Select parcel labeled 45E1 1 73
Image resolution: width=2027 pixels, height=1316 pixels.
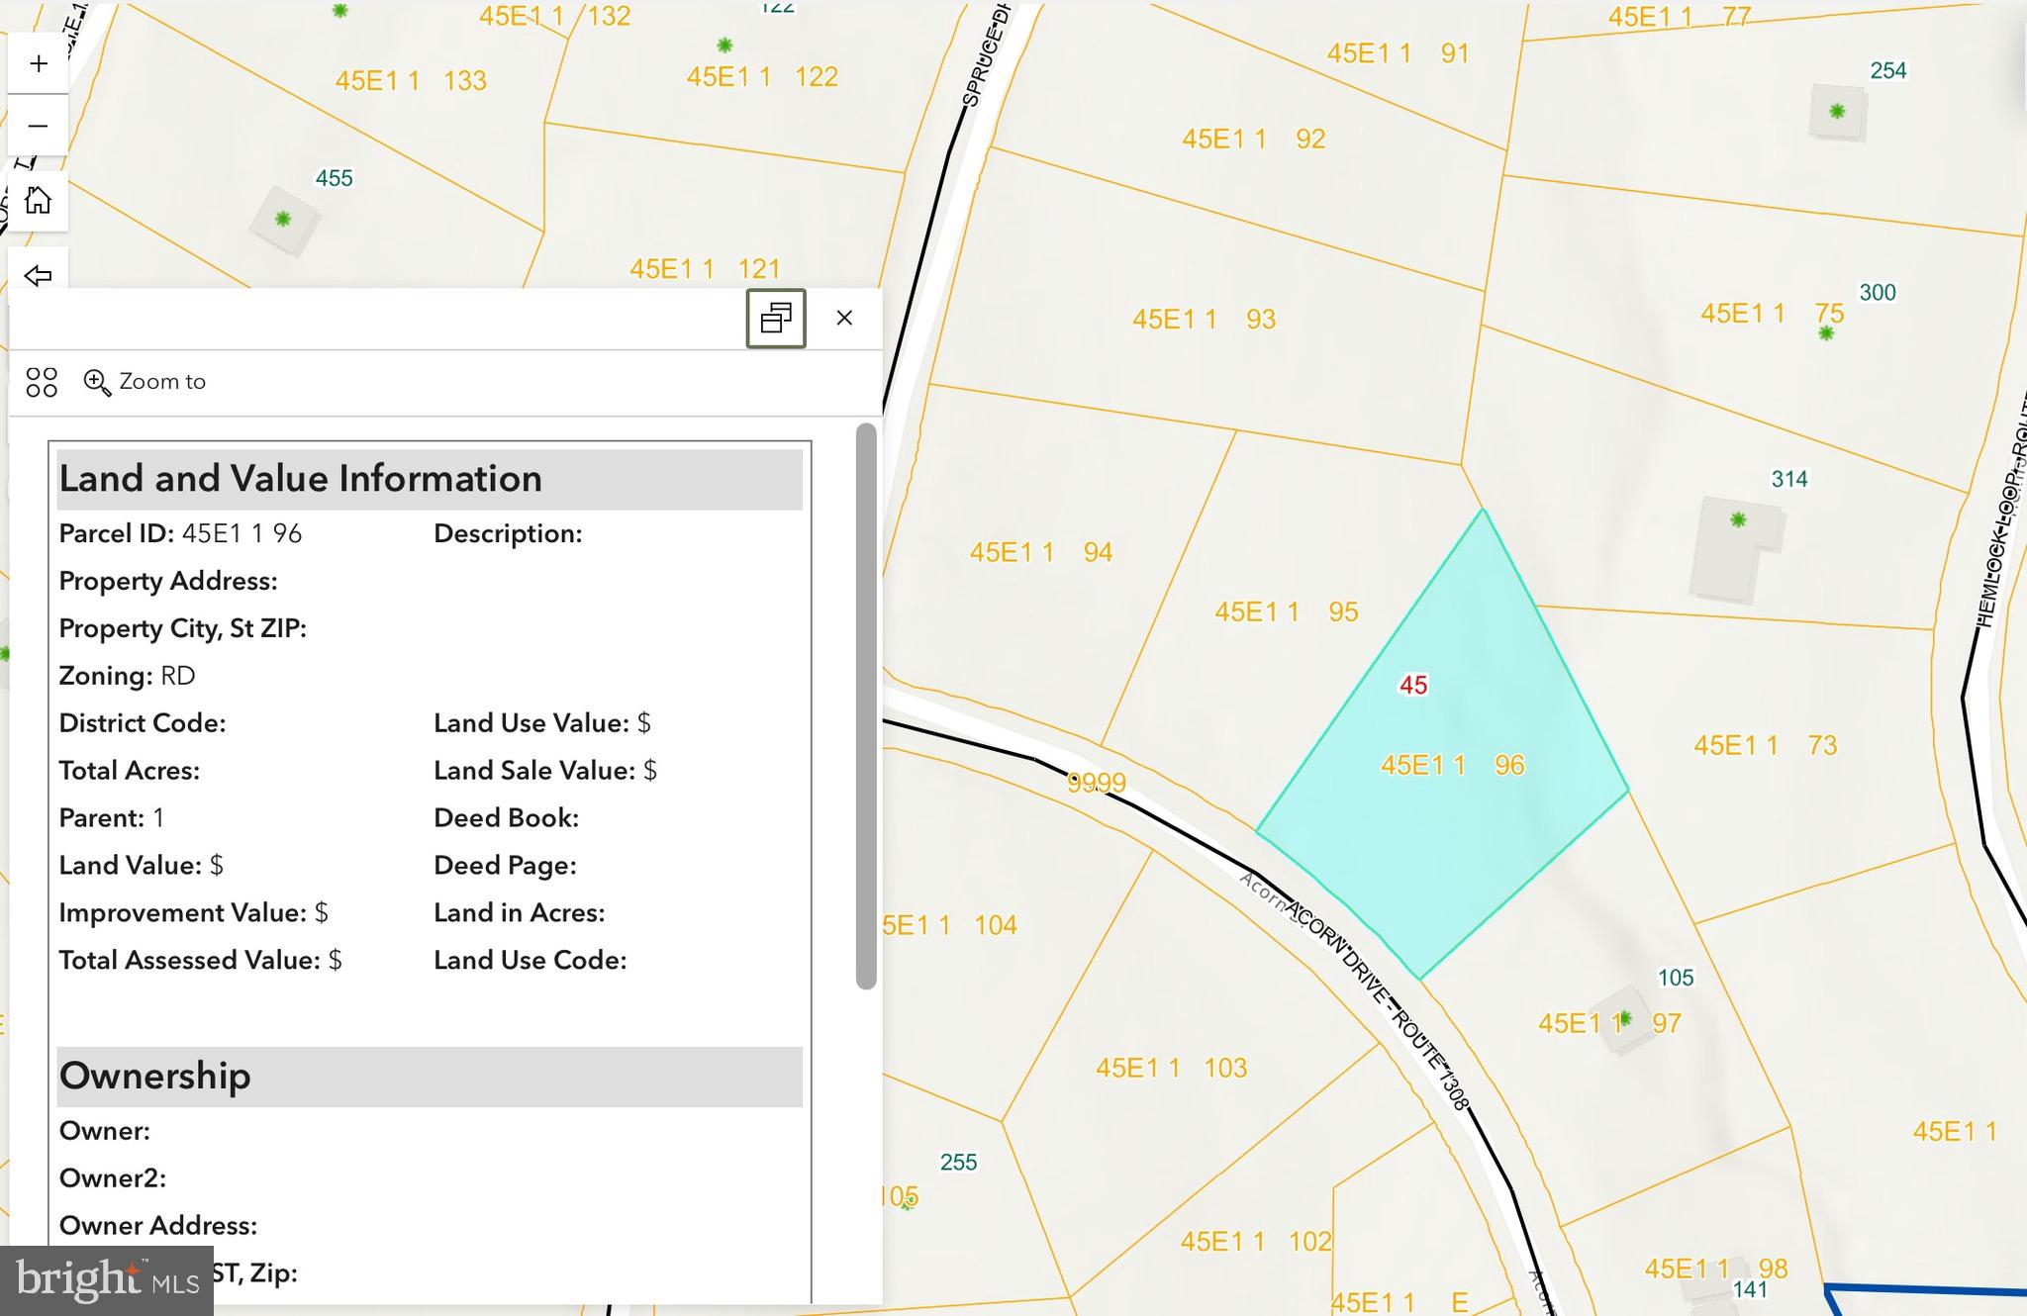(x=1765, y=745)
